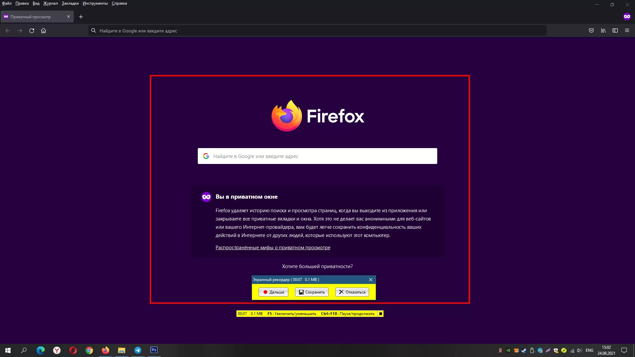Viewport: 635px width, 357px height.
Task: Launch Yandex Browser from the taskbar
Action: point(57,350)
